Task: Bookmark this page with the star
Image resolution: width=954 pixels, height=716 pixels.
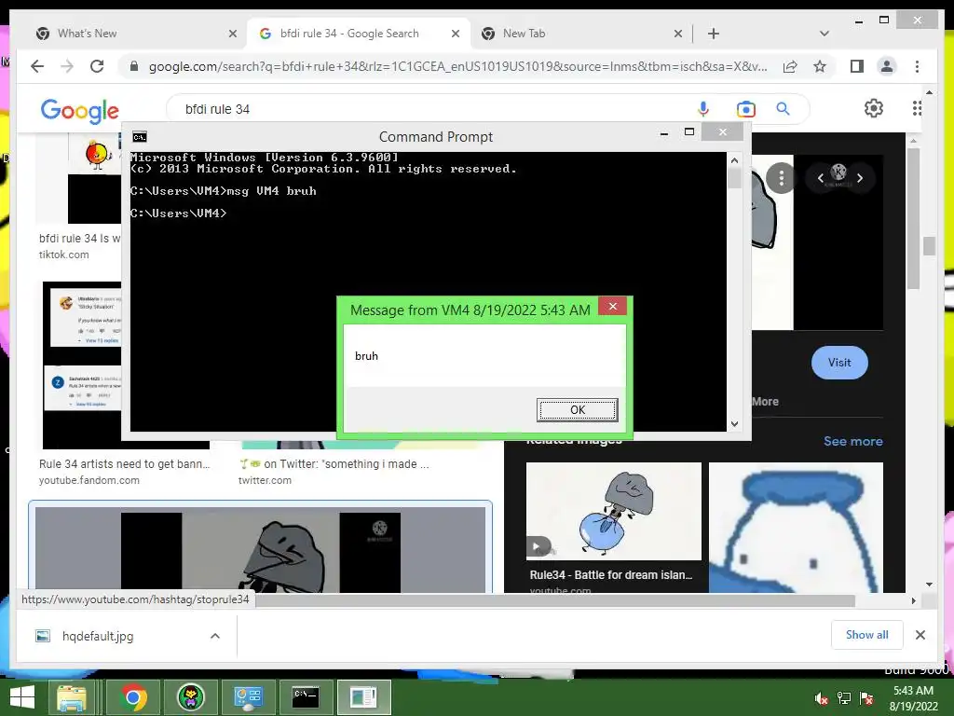Action: (820, 66)
